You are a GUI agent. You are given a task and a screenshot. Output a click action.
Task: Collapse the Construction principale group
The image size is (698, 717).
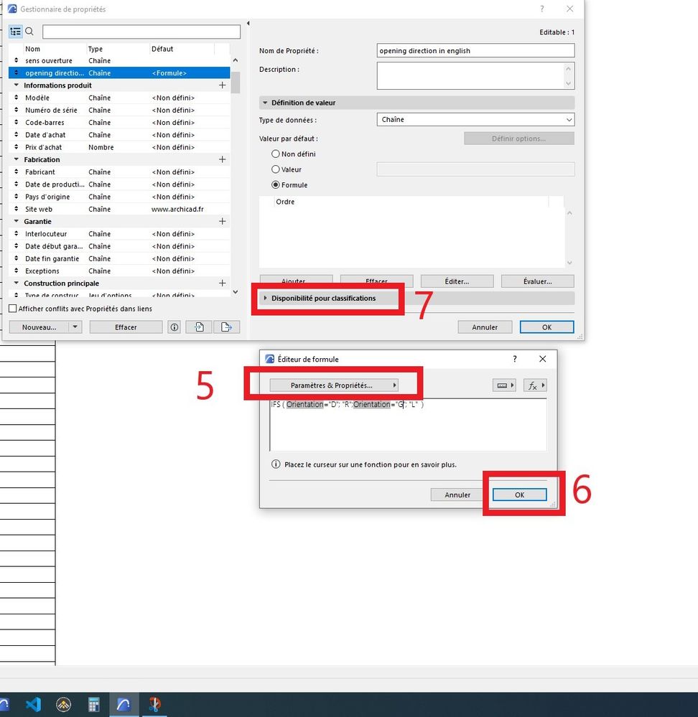click(17, 283)
